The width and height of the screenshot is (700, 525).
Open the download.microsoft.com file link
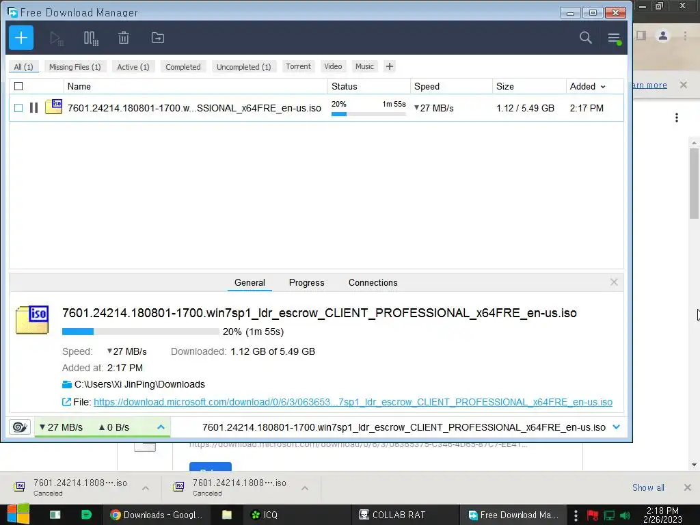coord(353,402)
